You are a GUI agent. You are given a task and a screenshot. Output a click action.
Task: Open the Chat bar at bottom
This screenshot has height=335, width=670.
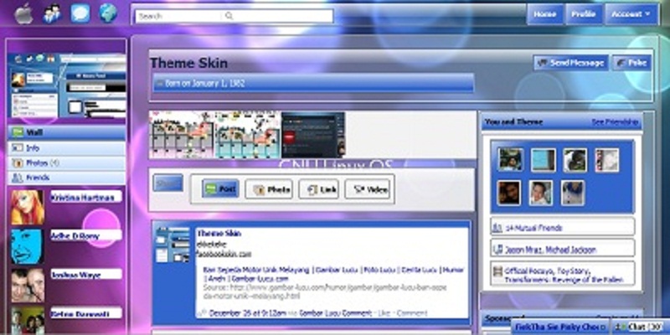(x=638, y=327)
